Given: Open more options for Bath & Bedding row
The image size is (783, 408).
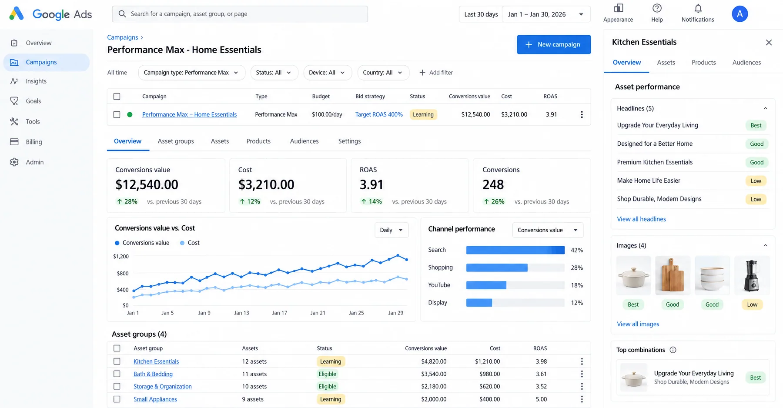Looking at the screenshot, I should point(582,374).
